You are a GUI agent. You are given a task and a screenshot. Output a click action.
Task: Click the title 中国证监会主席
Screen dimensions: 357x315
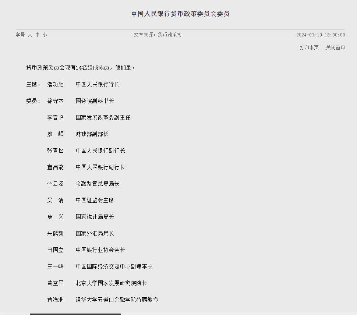point(95,200)
